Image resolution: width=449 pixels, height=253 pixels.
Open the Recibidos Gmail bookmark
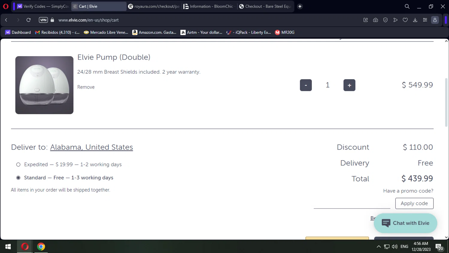click(x=57, y=32)
